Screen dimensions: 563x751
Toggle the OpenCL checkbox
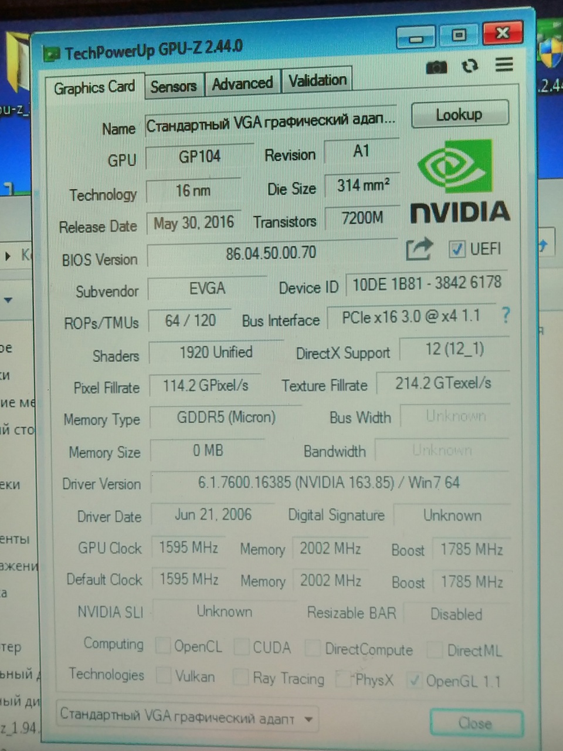pos(163,646)
